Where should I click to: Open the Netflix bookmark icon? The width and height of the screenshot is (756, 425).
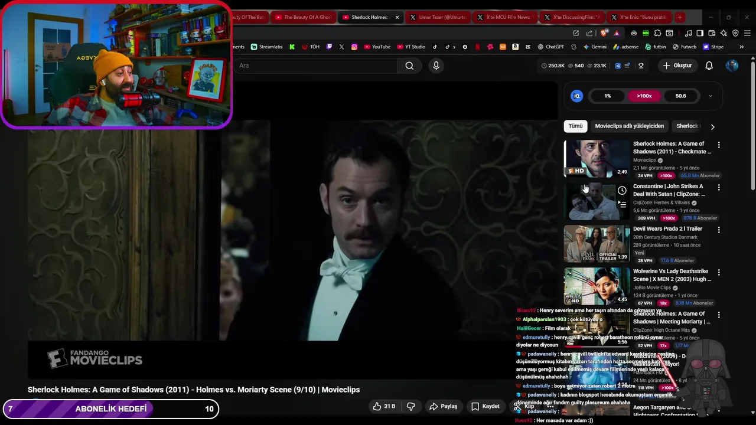(477, 47)
